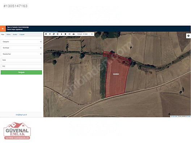Viewport: 191px width, 143px height.
Task: Expand the Sivrihisar district dropdown
Action: tap(21, 48)
